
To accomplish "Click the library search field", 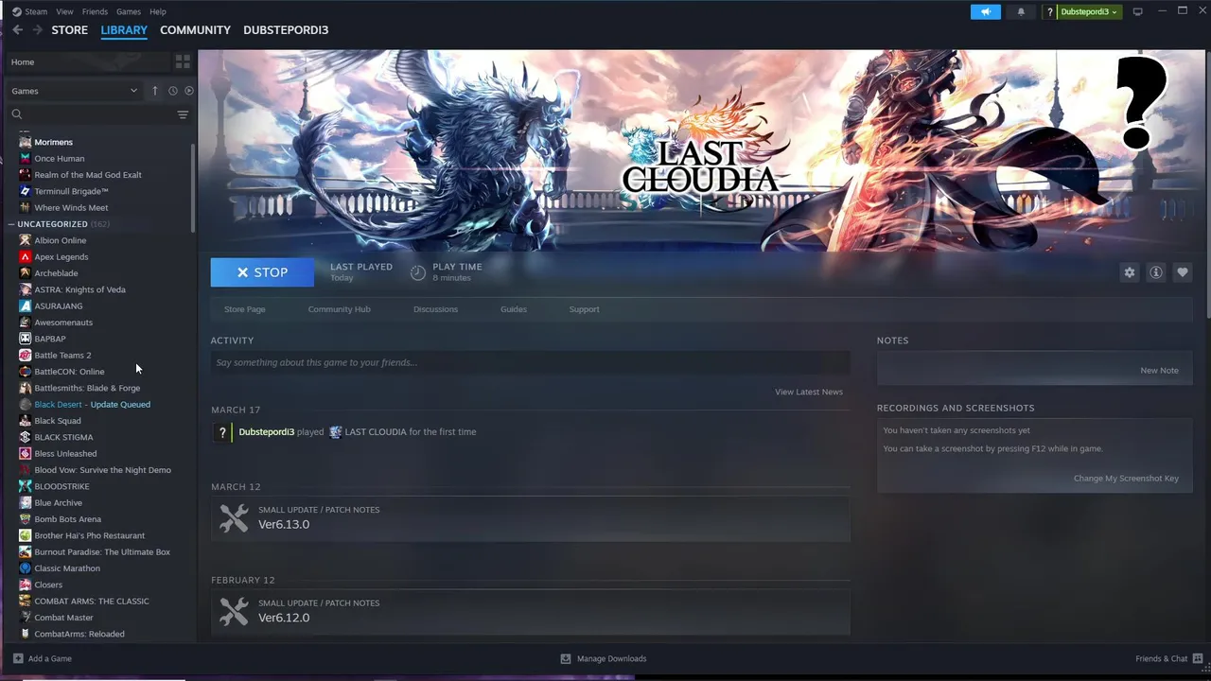I will [x=90, y=114].
